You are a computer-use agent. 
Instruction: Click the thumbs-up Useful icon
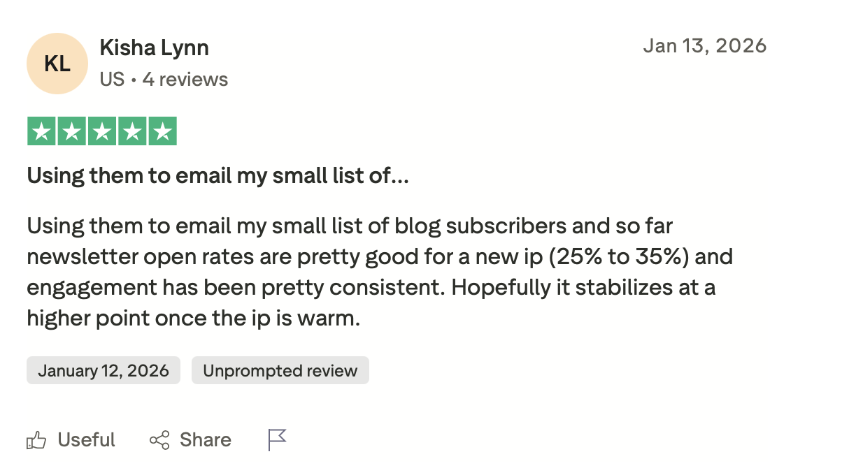pyautogui.click(x=36, y=439)
